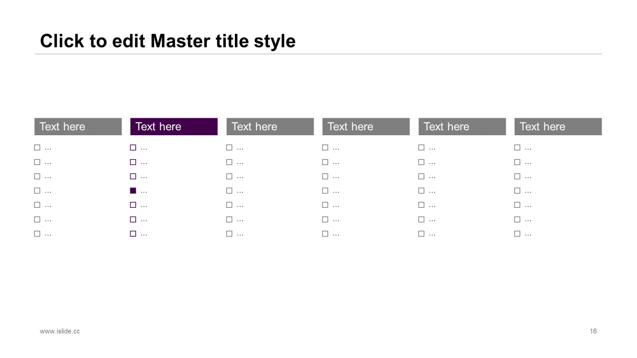The height and width of the screenshot is (358, 637).
Task: Click the first gray 'Text here' header
Action: pos(78,126)
